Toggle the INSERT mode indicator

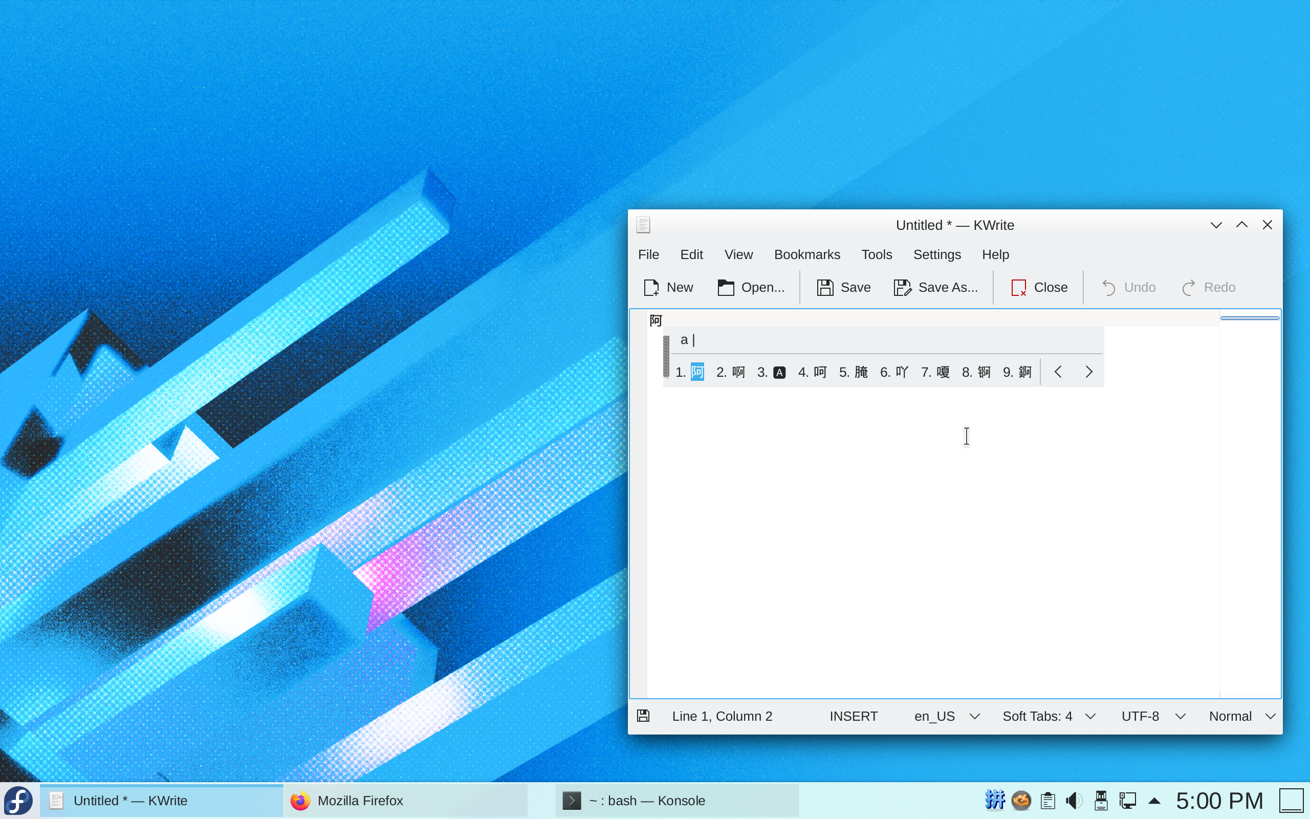853,716
